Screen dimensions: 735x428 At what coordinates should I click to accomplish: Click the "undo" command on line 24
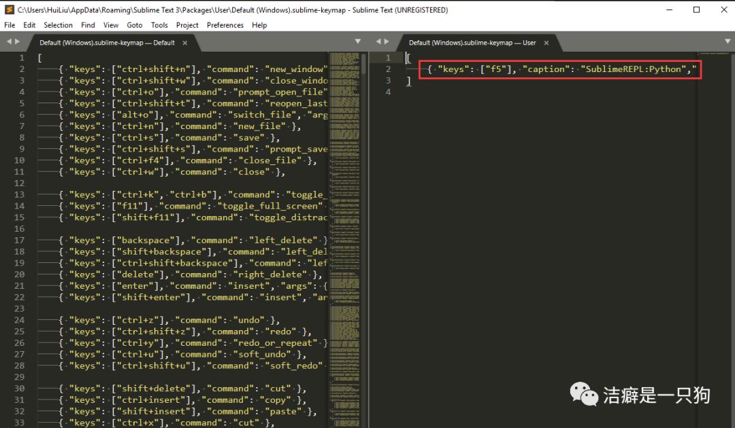pos(248,321)
